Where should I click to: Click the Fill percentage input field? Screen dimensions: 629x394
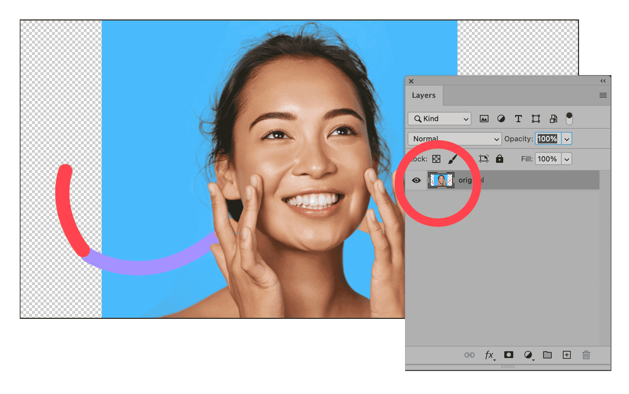click(547, 159)
